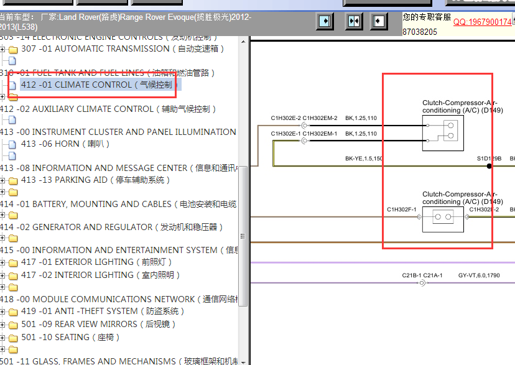This screenshot has height=365, width=515.
Task: Click tree scrollbar up arrow
Action: coord(243,42)
